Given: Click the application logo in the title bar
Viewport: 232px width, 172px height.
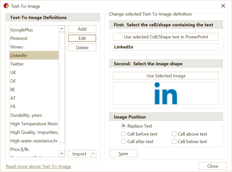Looking at the screenshot, I should (6, 6).
